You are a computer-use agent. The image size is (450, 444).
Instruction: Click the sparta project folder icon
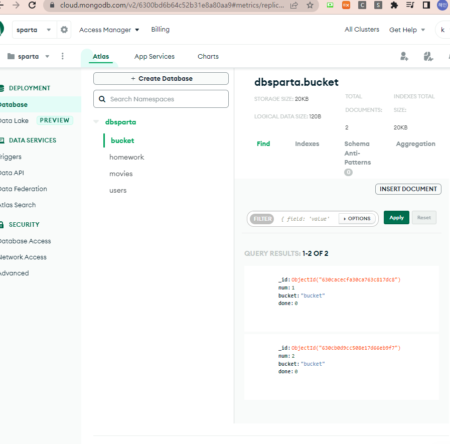pyautogui.click(x=11, y=56)
